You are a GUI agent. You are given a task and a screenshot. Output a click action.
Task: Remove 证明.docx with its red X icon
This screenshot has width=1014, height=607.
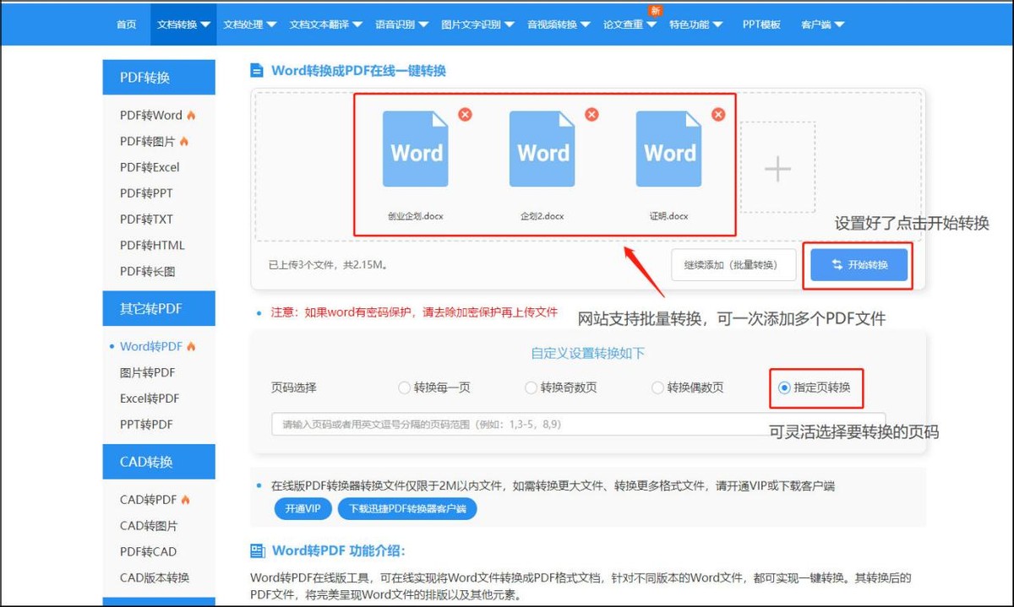pos(717,115)
